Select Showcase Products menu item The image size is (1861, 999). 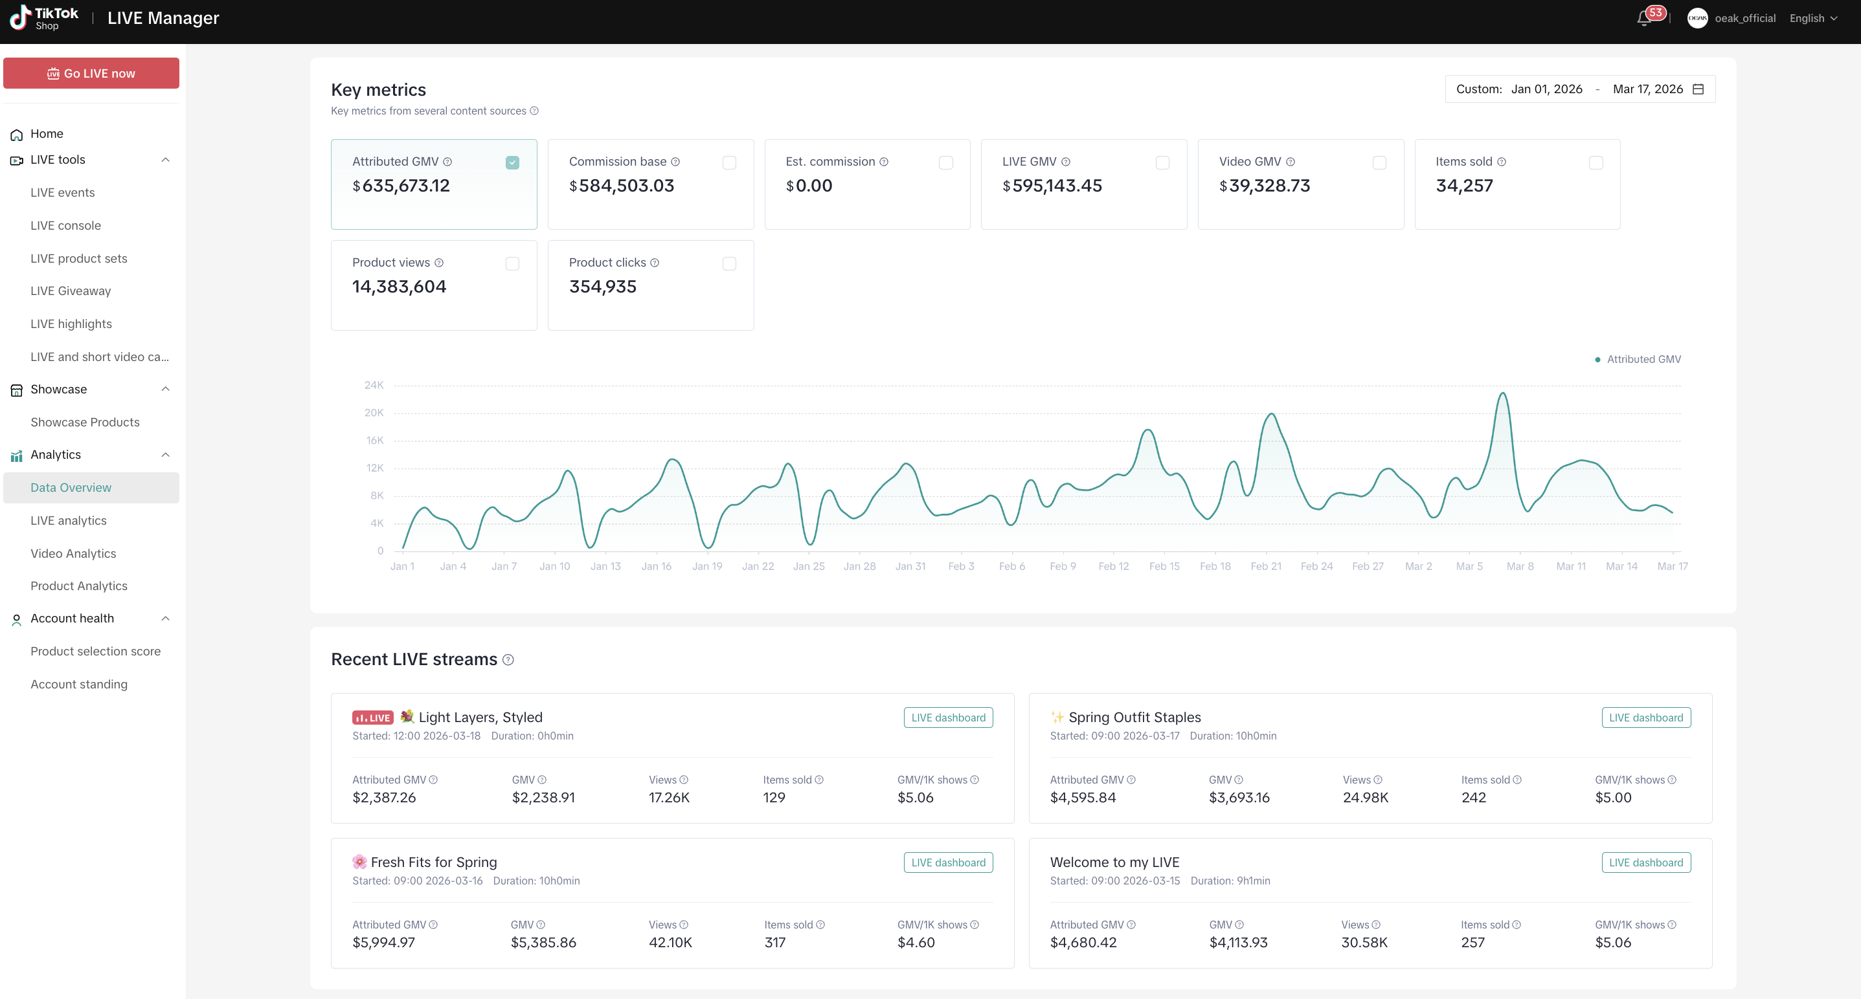click(85, 423)
